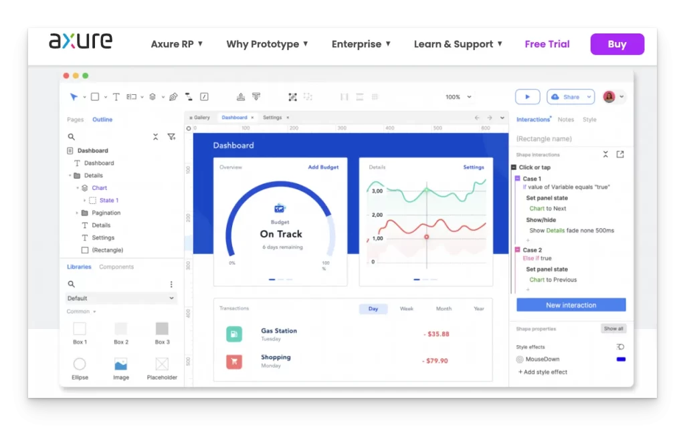Viewport: 685px width, 426px height.
Task: Open the Share button dropdown arrow
Action: pos(589,97)
